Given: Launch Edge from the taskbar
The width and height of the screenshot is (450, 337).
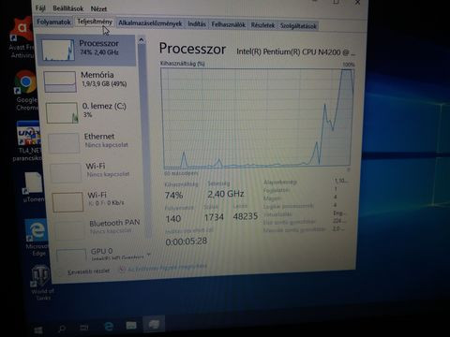Looking at the screenshot, I should pos(109,327).
